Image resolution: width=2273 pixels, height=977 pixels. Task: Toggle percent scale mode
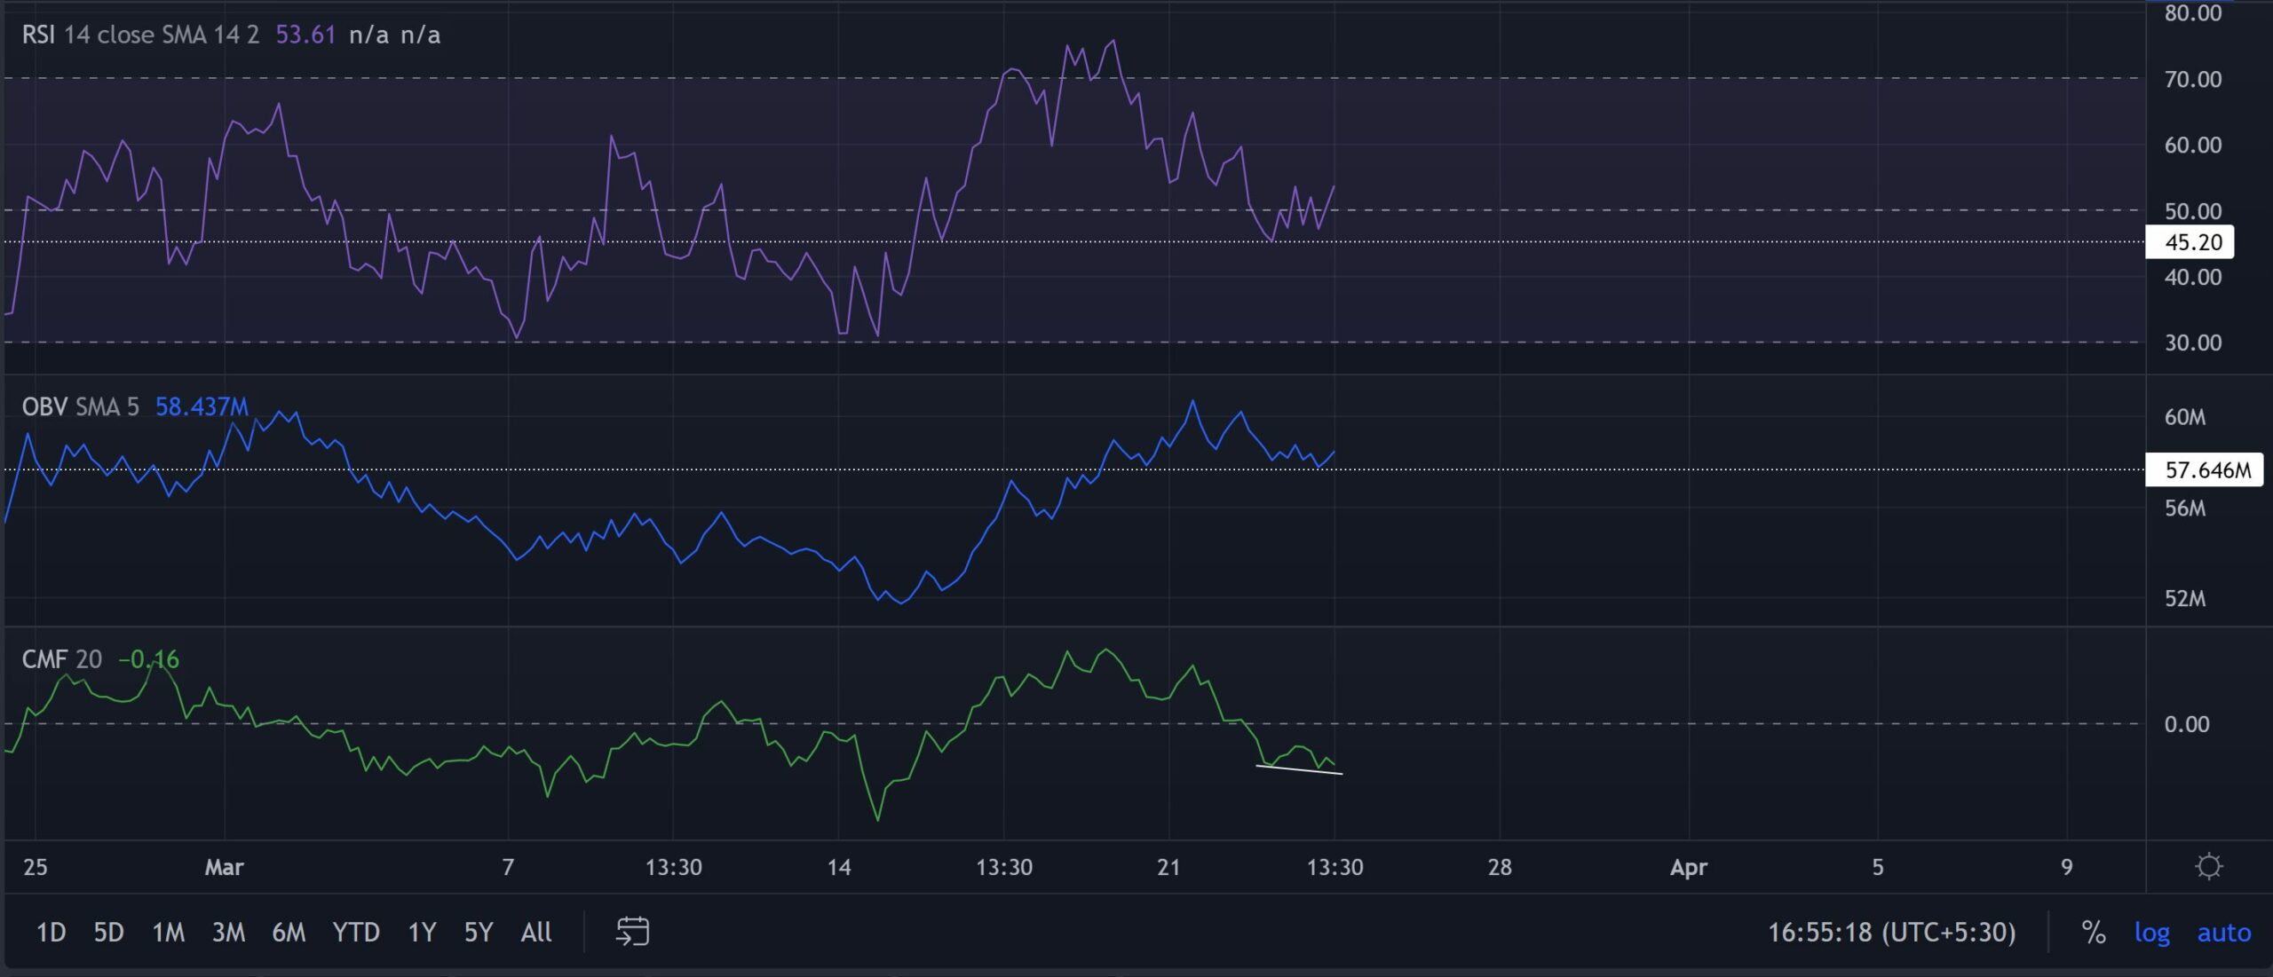point(2093,932)
